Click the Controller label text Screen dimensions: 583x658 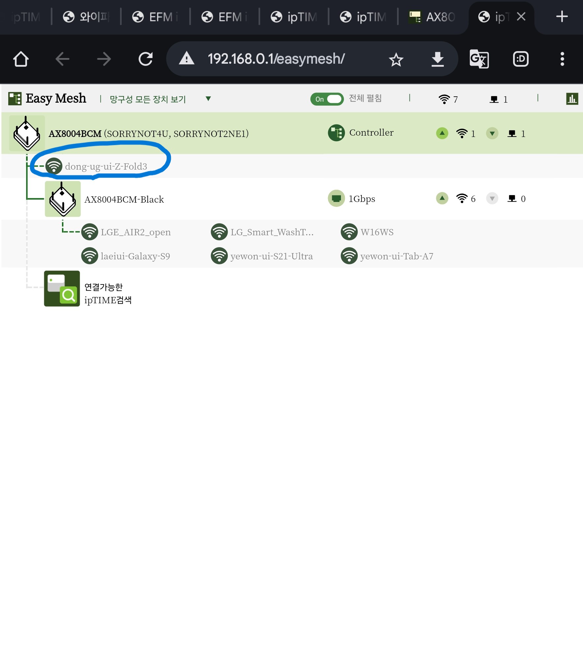click(x=371, y=132)
